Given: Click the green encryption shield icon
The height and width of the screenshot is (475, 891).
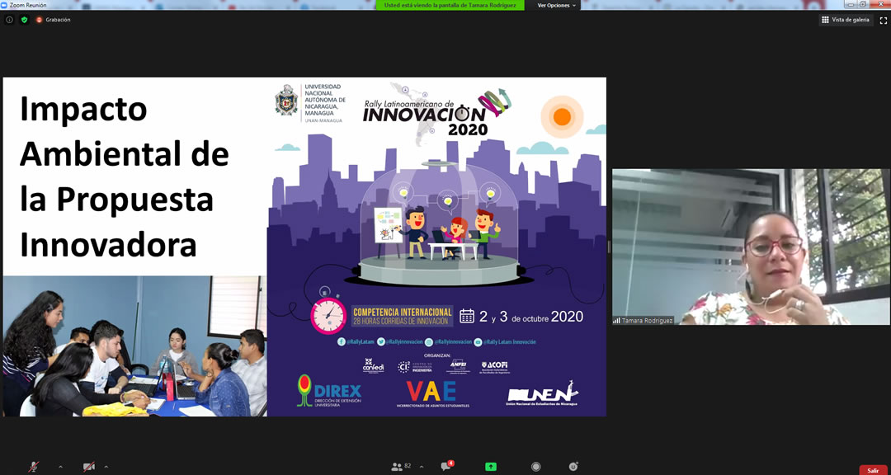Looking at the screenshot, I should tap(24, 20).
